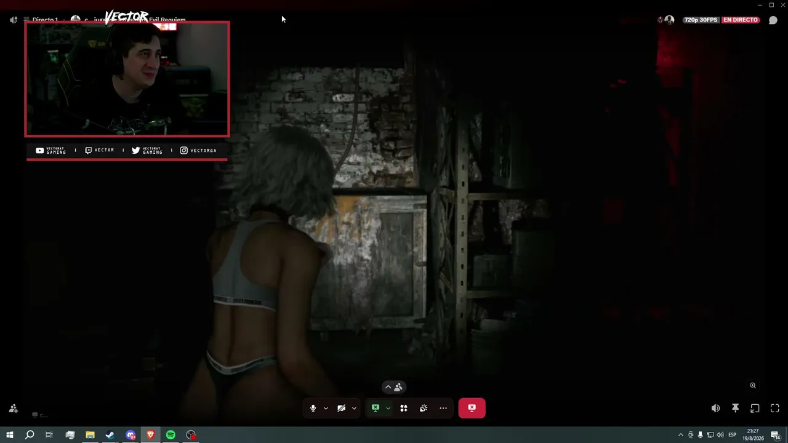Click the streamer webcam overlay
This screenshot has height=443, width=788.
coord(127,79)
